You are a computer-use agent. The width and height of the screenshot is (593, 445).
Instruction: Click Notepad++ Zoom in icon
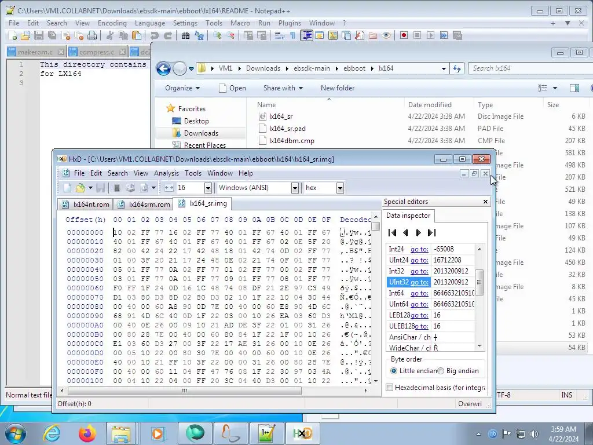[x=217, y=35]
